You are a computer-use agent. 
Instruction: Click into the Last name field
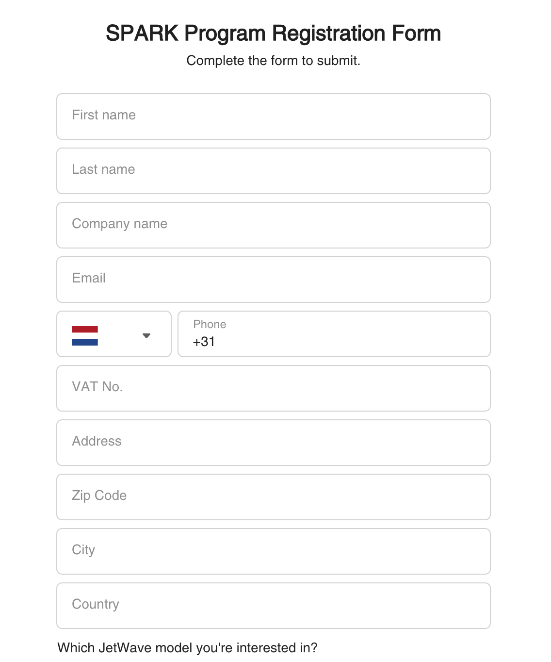click(x=274, y=171)
